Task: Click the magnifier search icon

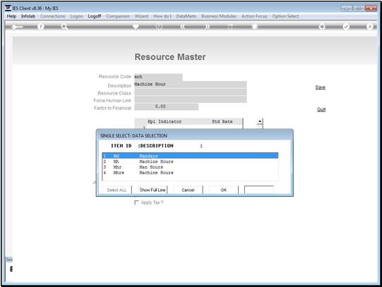Action: click(x=64, y=27)
